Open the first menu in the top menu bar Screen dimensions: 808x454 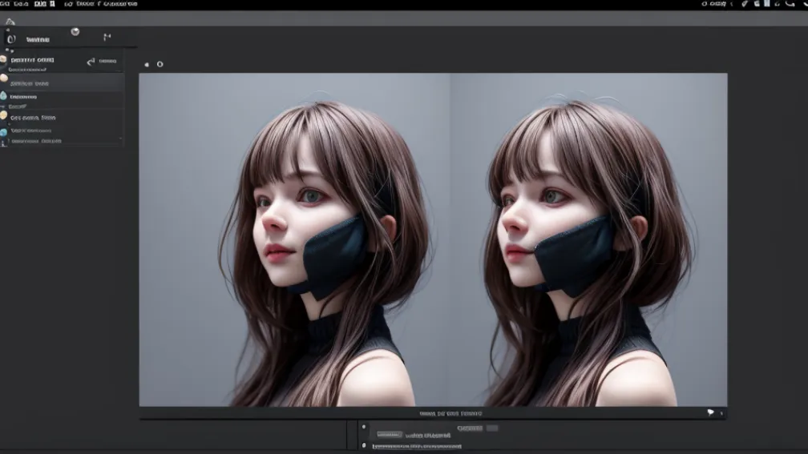[5, 3]
